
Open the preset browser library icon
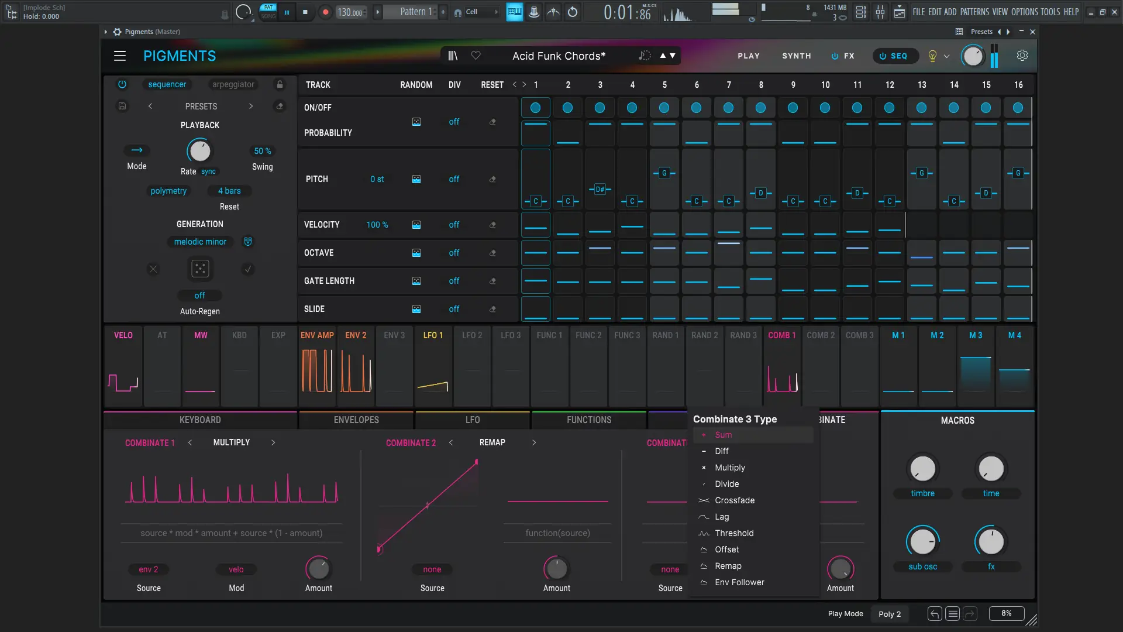[453, 56]
